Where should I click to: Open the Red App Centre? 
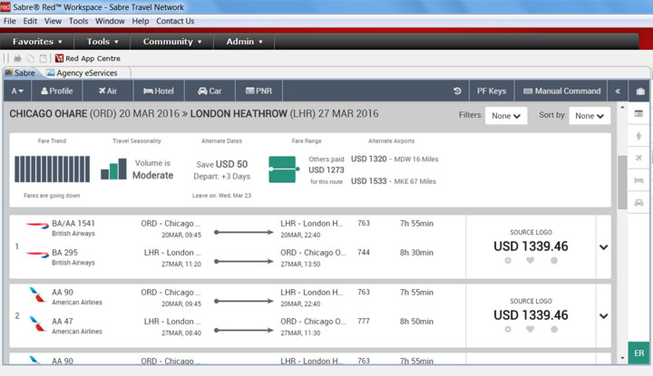(x=88, y=59)
